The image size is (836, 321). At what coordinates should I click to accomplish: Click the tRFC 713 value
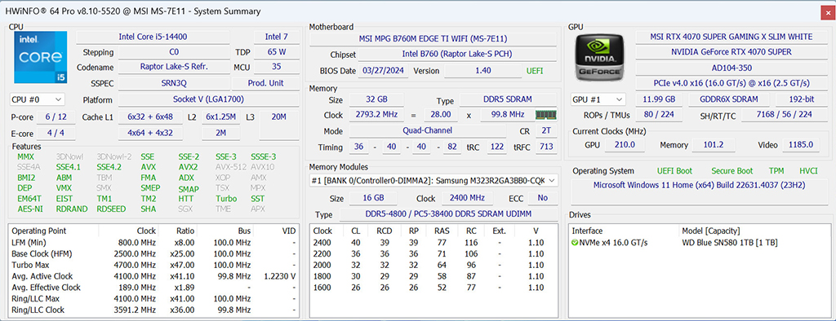click(x=545, y=147)
